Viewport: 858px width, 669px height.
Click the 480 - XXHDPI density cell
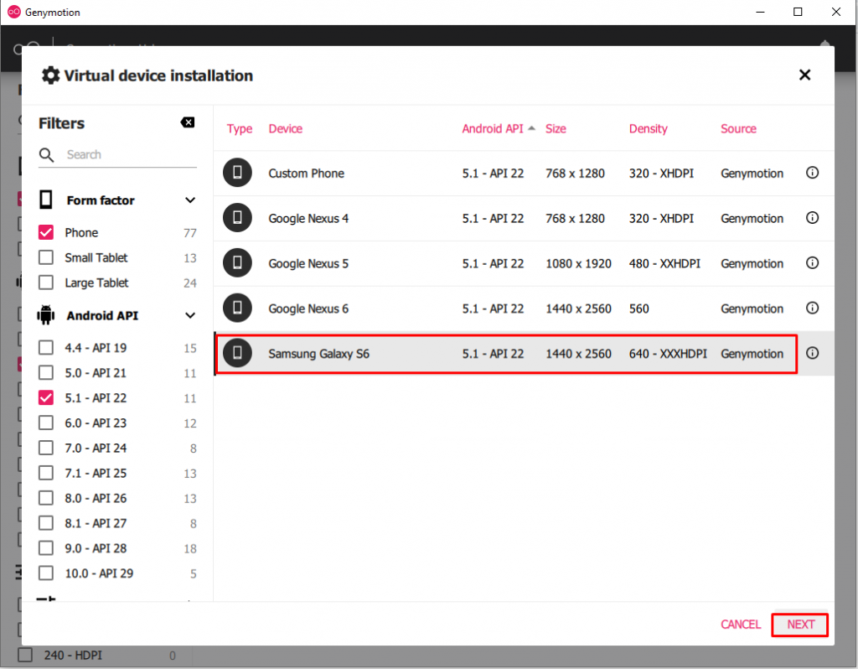pos(664,263)
